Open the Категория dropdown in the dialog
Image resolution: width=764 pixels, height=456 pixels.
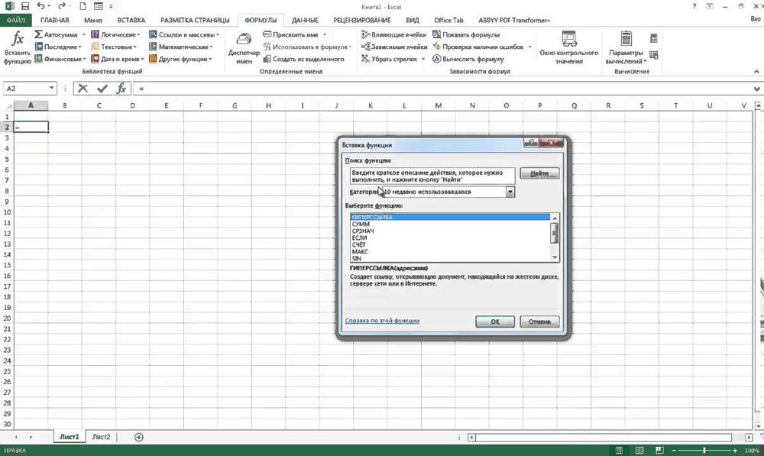tap(510, 192)
